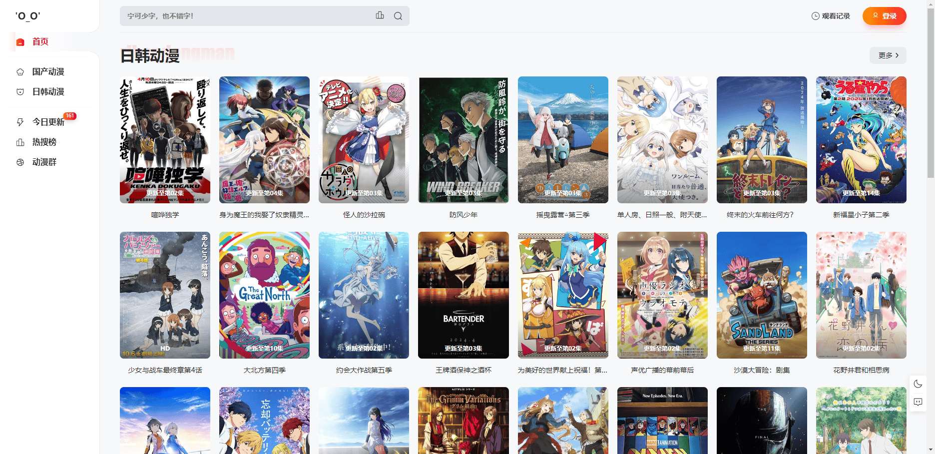The width and height of the screenshot is (935, 454).
Task: Open the 喧哗独学 poster
Action: pos(165,140)
